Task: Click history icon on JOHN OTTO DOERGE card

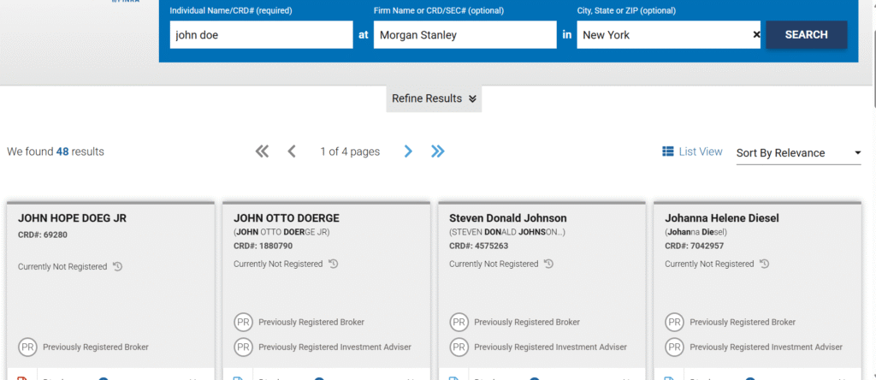Action: tap(333, 264)
